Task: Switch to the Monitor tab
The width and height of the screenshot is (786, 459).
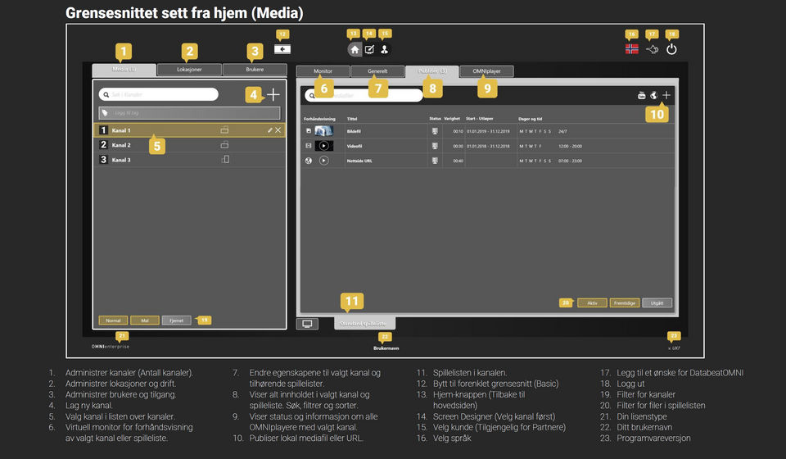Action: pos(323,71)
